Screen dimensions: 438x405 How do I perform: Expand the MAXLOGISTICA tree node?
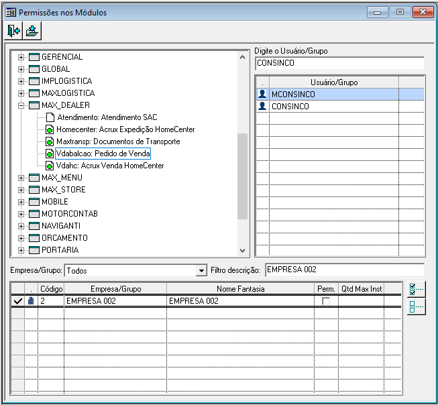(x=21, y=93)
